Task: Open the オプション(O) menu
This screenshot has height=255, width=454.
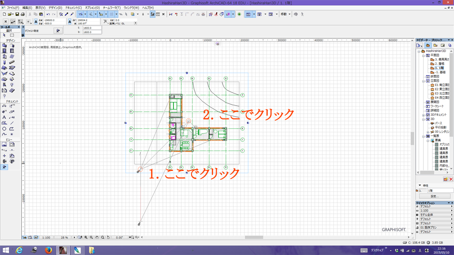Action: pos(92,8)
